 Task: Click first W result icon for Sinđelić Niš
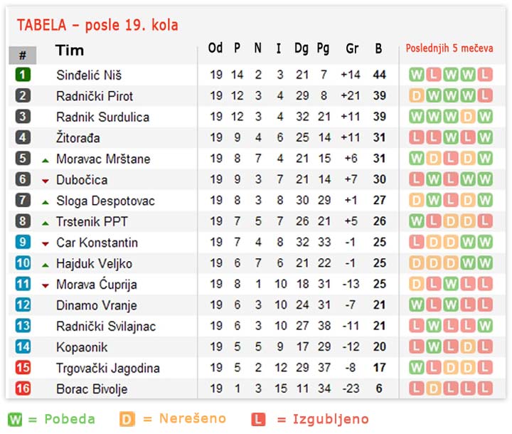pyautogui.click(x=416, y=75)
